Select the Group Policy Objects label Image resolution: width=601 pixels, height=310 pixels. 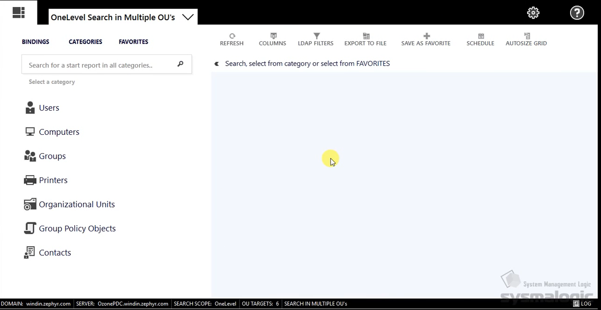[x=77, y=229]
